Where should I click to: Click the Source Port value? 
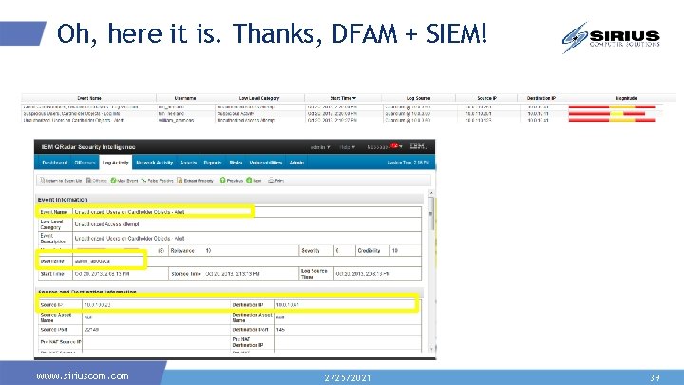91,330
